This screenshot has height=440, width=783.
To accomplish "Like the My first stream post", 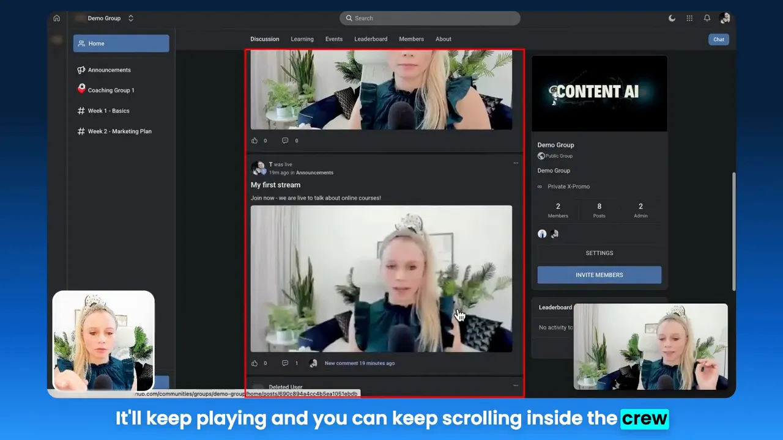I will (x=254, y=363).
